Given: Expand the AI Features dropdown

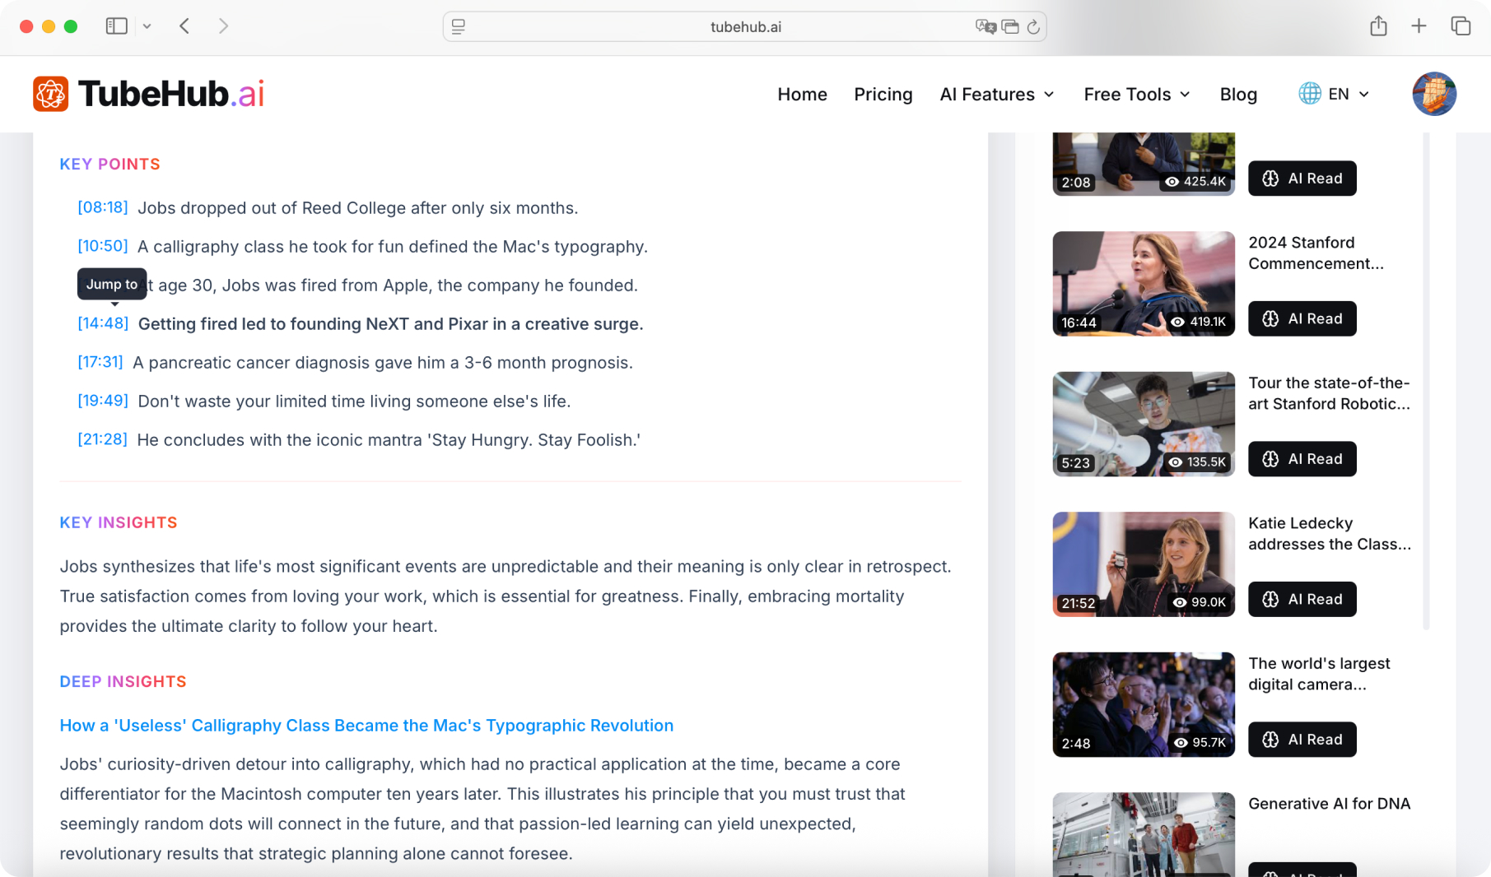Looking at the screenshot, I should (x=996, y=95).
